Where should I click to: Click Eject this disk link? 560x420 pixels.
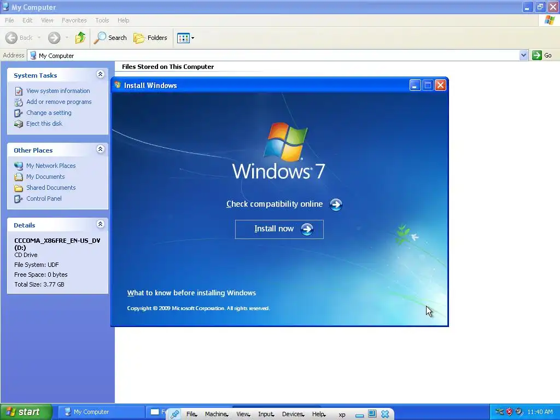coord(44,124)
